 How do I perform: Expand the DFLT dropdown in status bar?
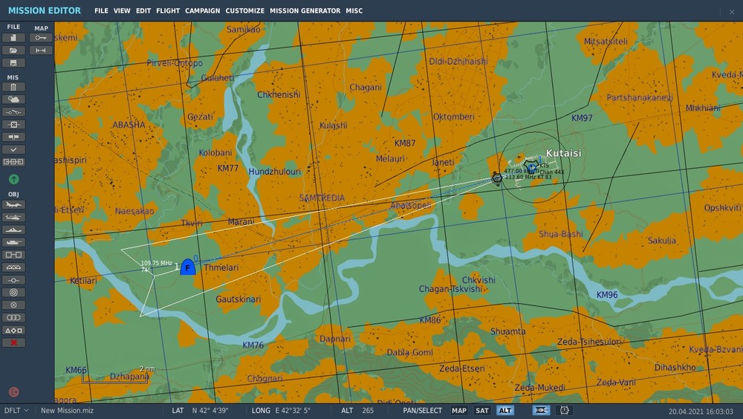pos(16,411)
